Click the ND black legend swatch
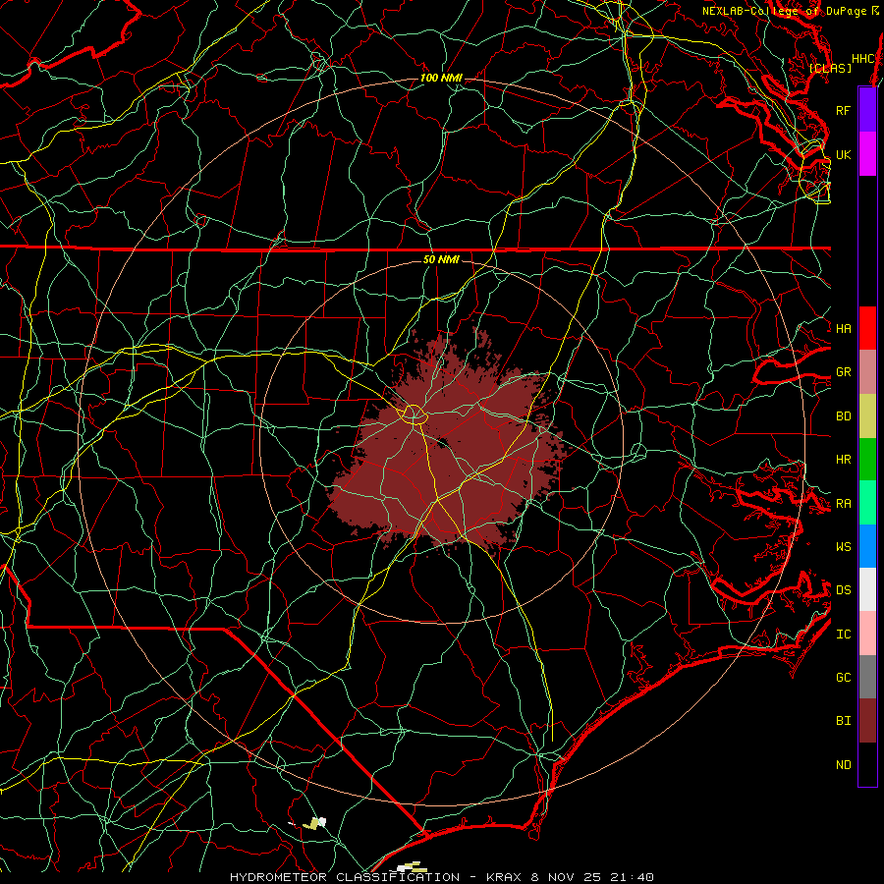 867,764
